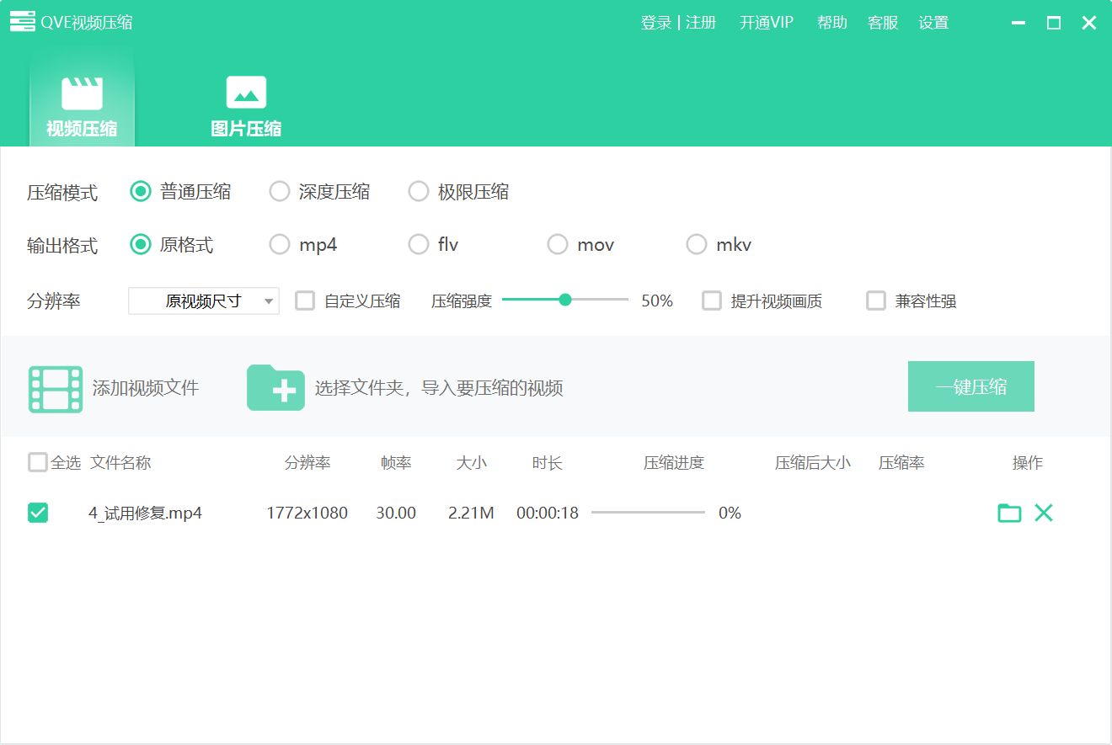This screenshot has height=745, width=1112.
Task: Toggle the 全选 select-all checkbox
Action: (38, 462)
